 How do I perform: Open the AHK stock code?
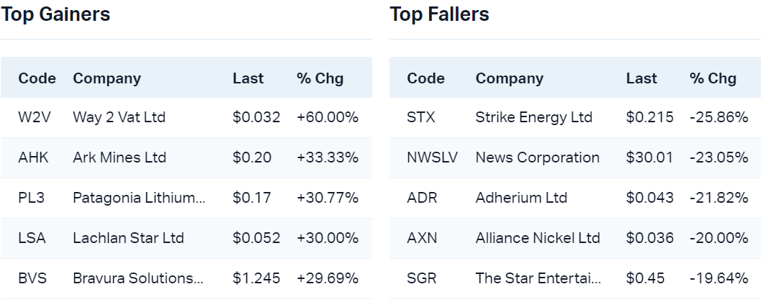tap(33, 157)
